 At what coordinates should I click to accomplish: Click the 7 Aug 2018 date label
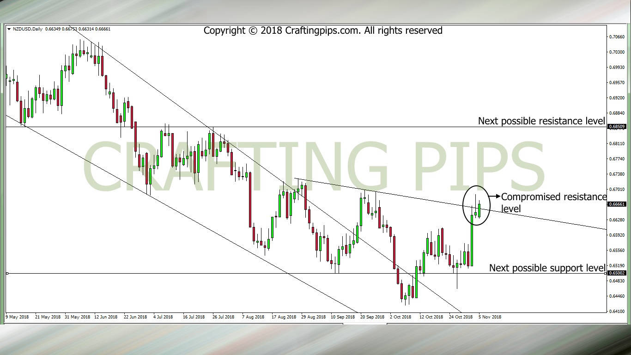[254, 317]
